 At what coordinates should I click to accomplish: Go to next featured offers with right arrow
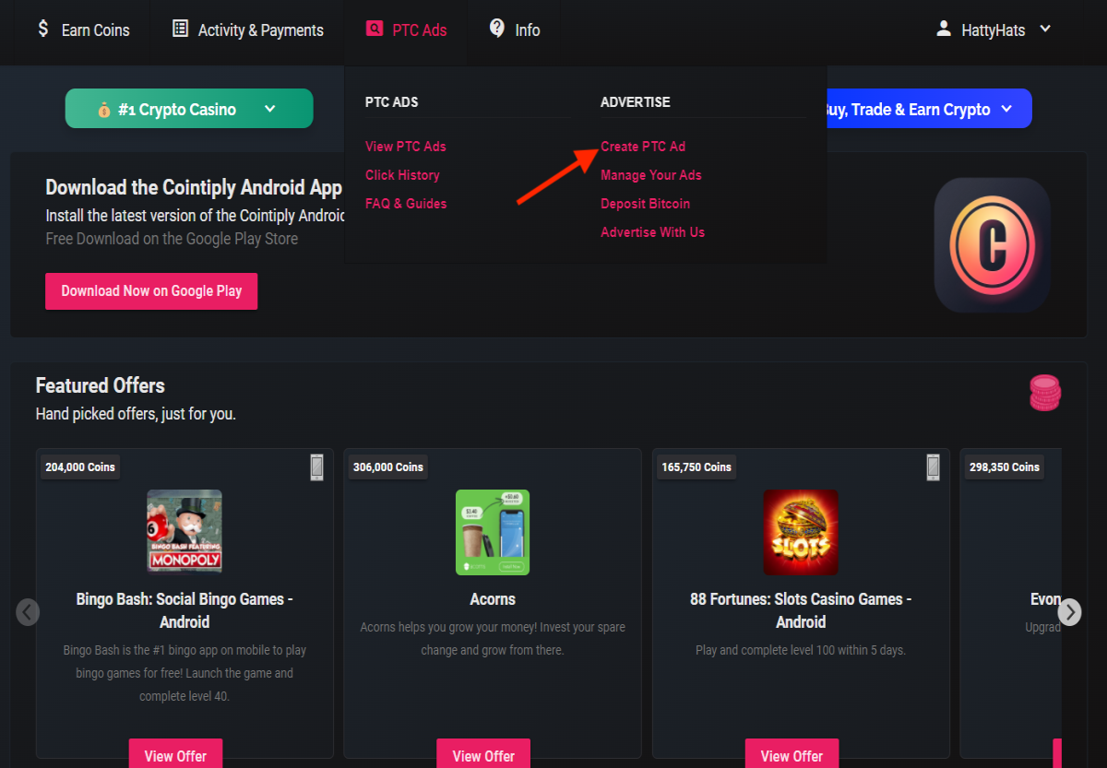click(1069, 612)
